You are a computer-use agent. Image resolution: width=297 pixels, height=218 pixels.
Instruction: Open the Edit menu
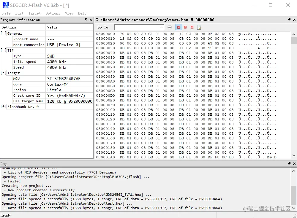pos(19,13)
